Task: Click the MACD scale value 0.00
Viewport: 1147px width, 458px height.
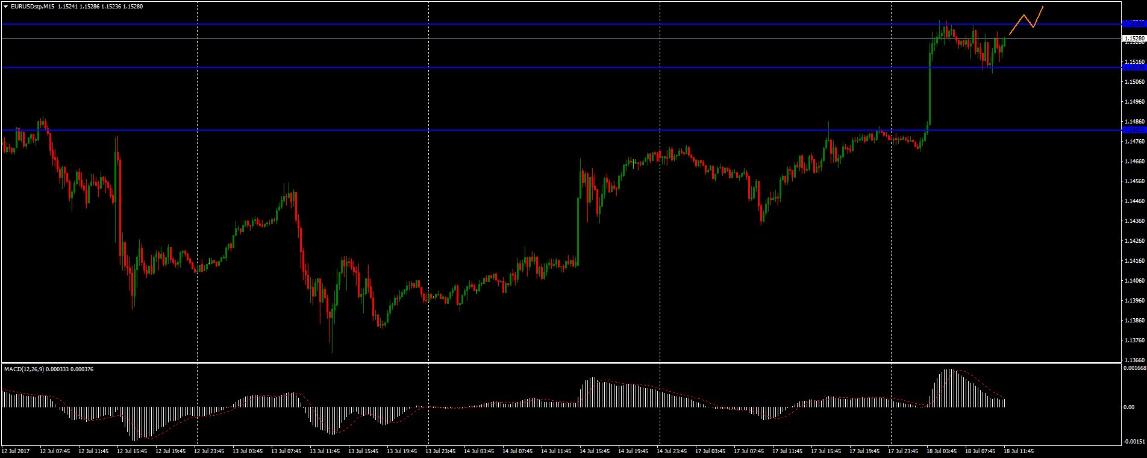Action: (1130, 407)
